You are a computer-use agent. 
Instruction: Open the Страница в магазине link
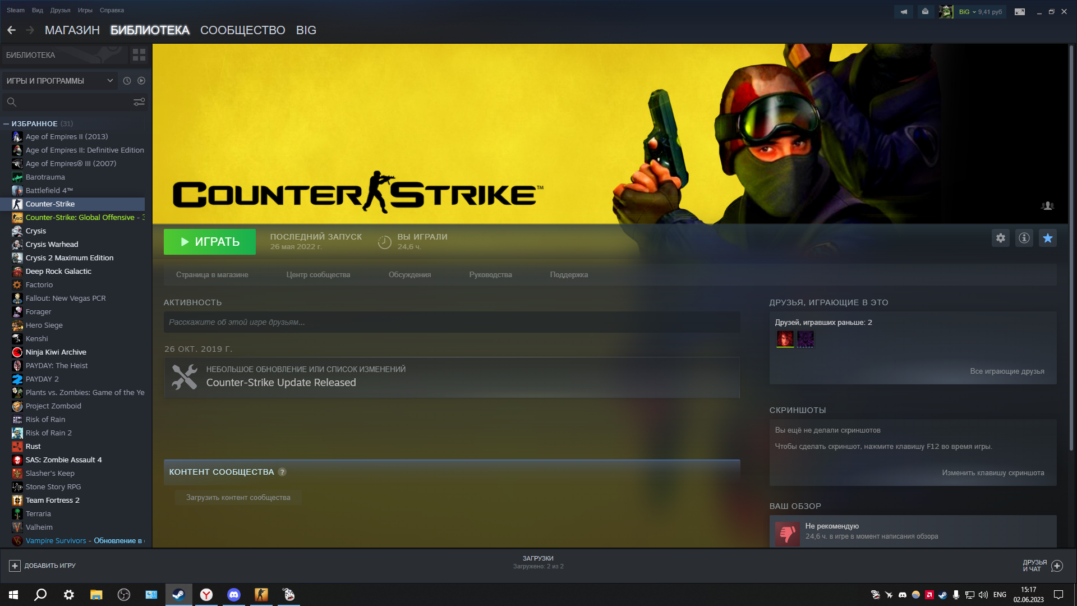(x=212, y=275)
